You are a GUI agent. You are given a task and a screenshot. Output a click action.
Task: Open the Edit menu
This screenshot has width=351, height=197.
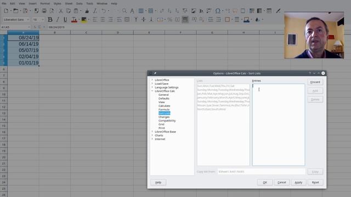13,4
